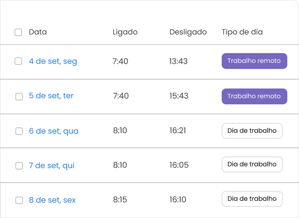Click the Desligado column header
Image resolution: width=299 pixels, height=218 pixels.
(188, 32)
